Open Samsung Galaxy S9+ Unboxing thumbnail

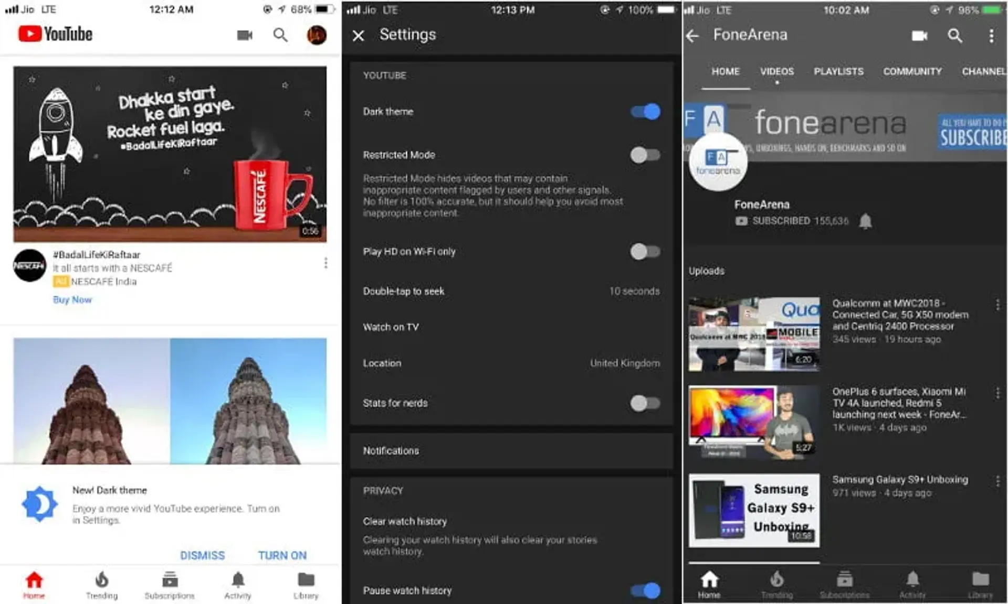pos(754,511)
